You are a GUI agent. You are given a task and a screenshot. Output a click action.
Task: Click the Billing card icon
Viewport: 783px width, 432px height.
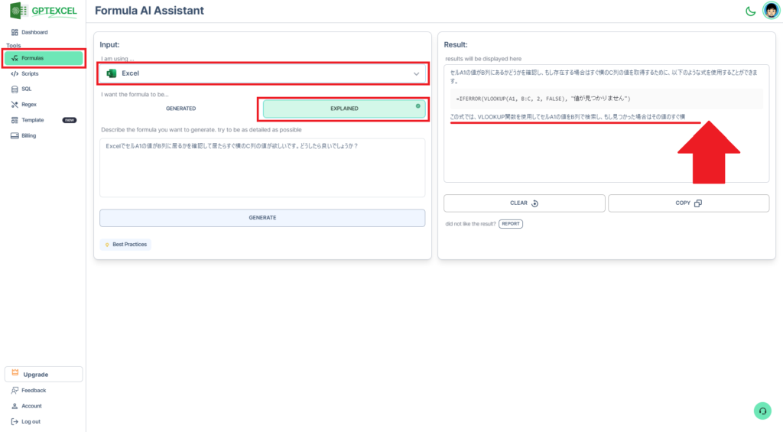15,135
